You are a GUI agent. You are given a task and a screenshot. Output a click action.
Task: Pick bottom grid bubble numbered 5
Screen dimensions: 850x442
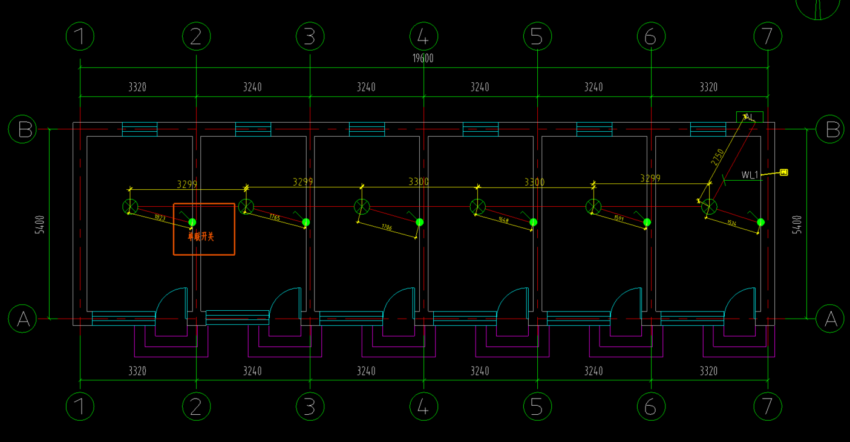(537, 407)
